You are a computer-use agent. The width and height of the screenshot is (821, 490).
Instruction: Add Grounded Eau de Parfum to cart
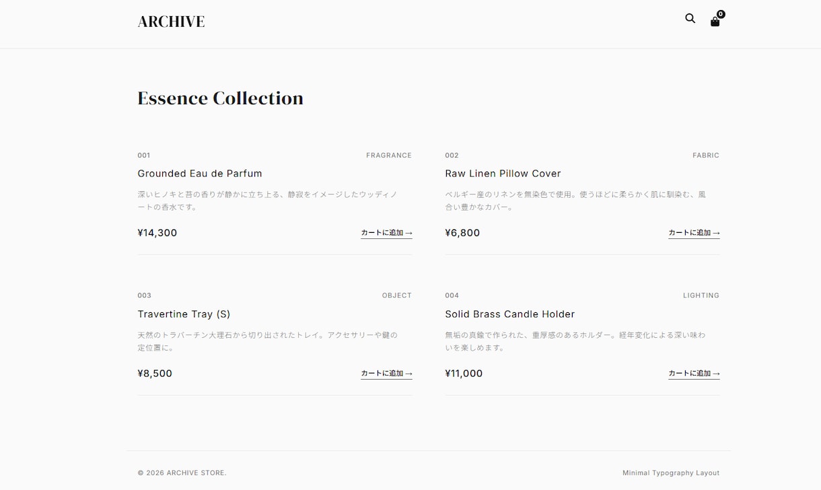pos(386,233)
